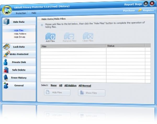Expand the Private Disk section
Viewport: 157px width, 124px height.
[19, 62]
